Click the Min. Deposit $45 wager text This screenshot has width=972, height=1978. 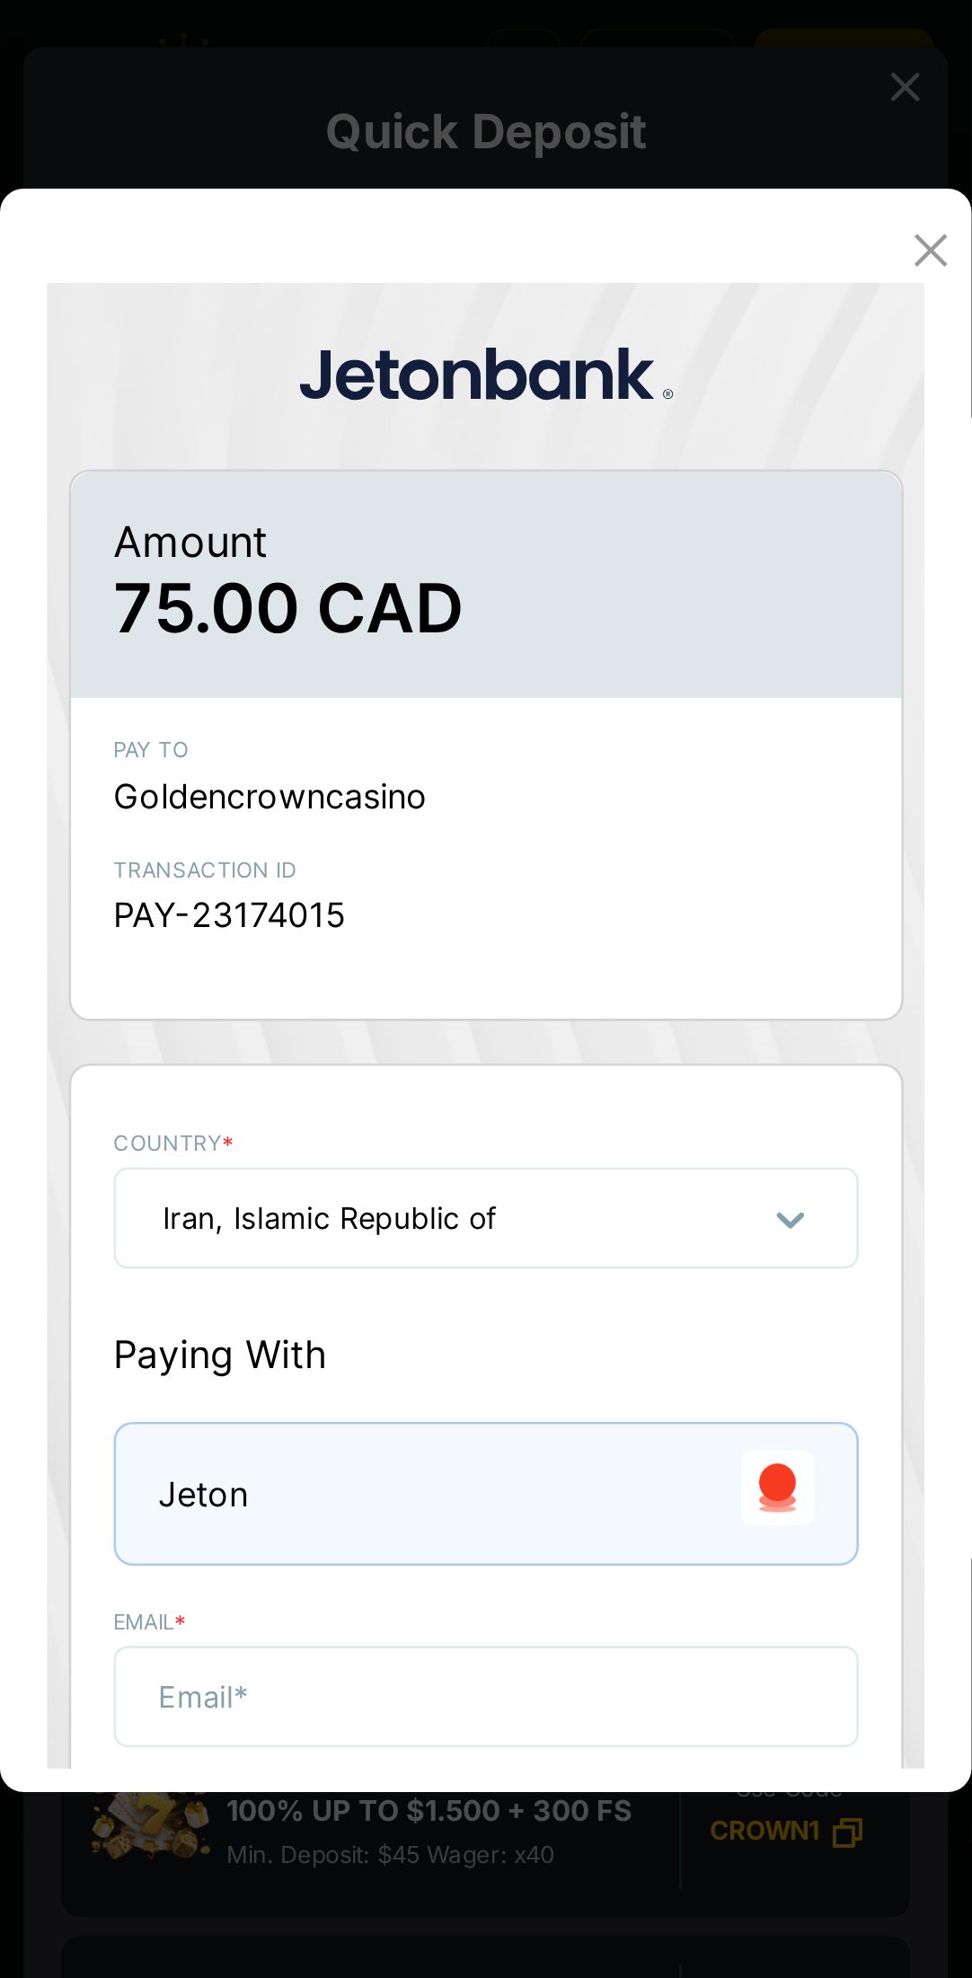coord(390,1855)
